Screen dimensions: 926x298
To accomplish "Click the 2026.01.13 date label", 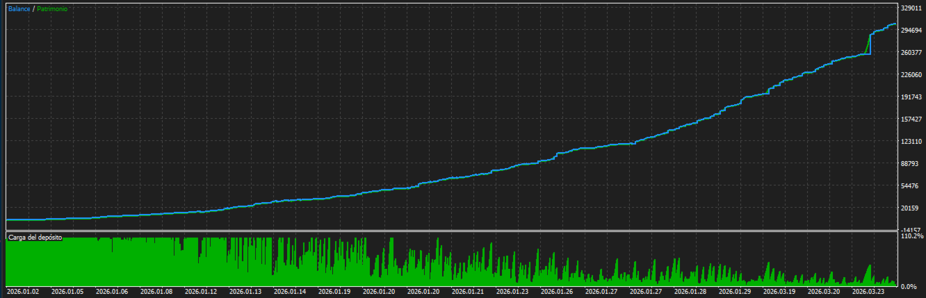I will 245,292.
